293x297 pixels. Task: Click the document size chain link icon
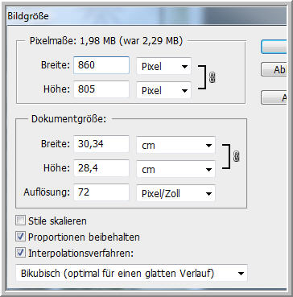pos(237,156)
